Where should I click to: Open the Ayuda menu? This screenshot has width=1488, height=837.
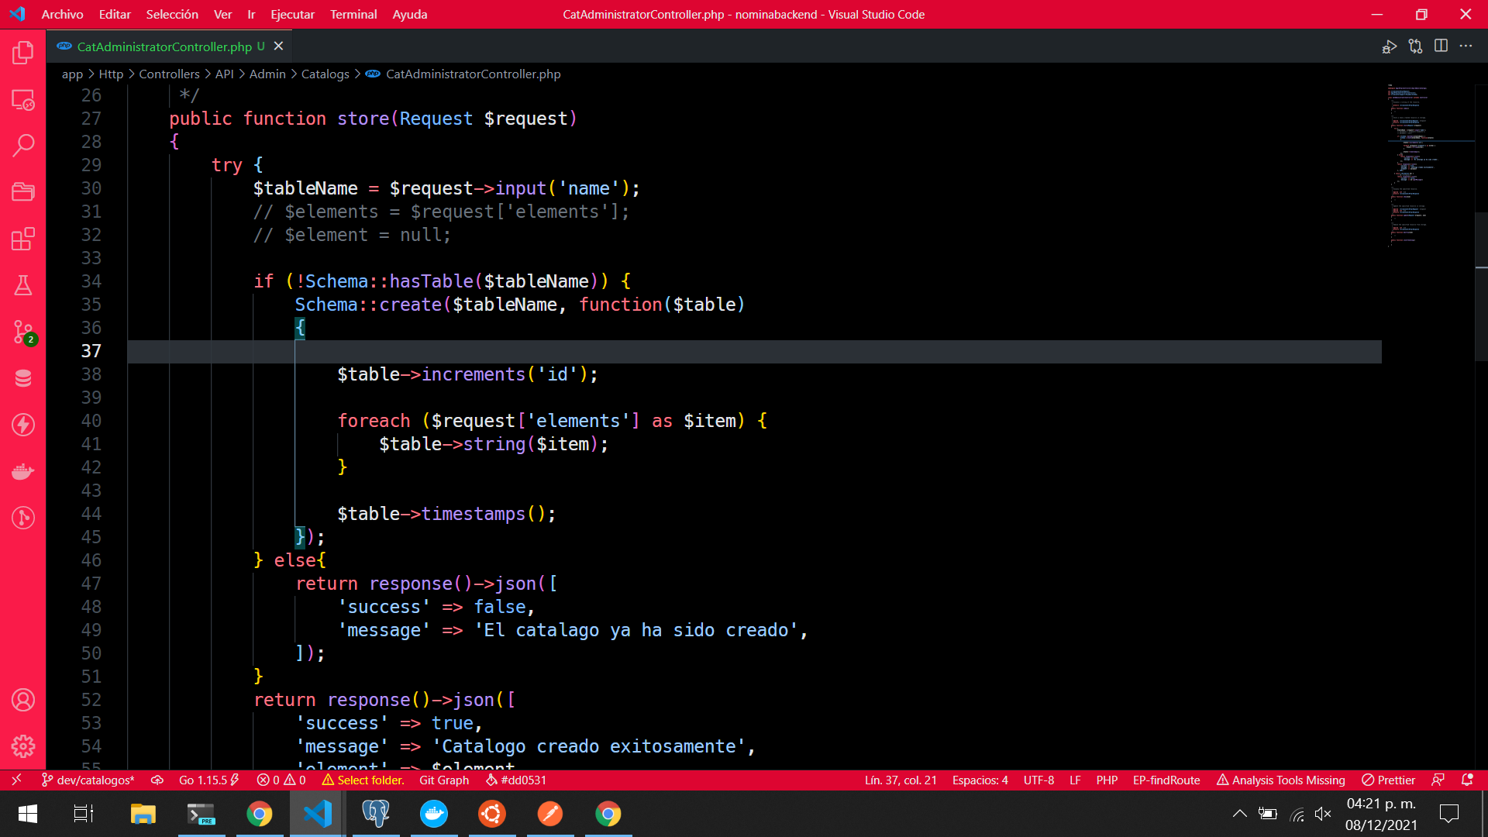click(409, 14)
